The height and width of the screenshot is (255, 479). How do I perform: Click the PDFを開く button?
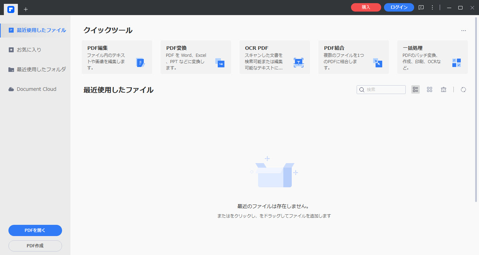35,230
